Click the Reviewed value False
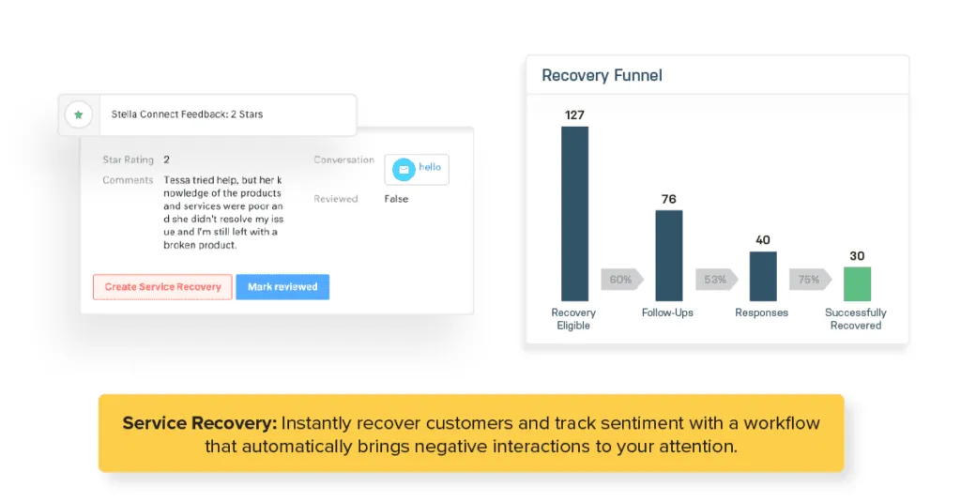 (x=396, y=199)
